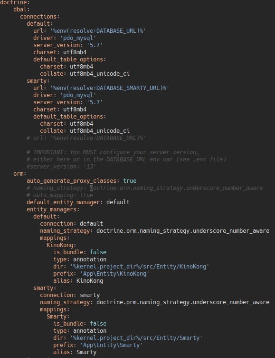The image size is (275, 358).
Task: Click 'type: annotation' under the KinoKong mapping
Action: pyautogui.click(x=80, y=259)
